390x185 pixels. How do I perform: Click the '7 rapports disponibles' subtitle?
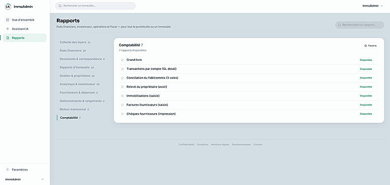coord(133,50)
